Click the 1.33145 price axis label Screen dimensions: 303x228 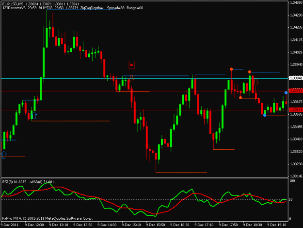point(296,176)
